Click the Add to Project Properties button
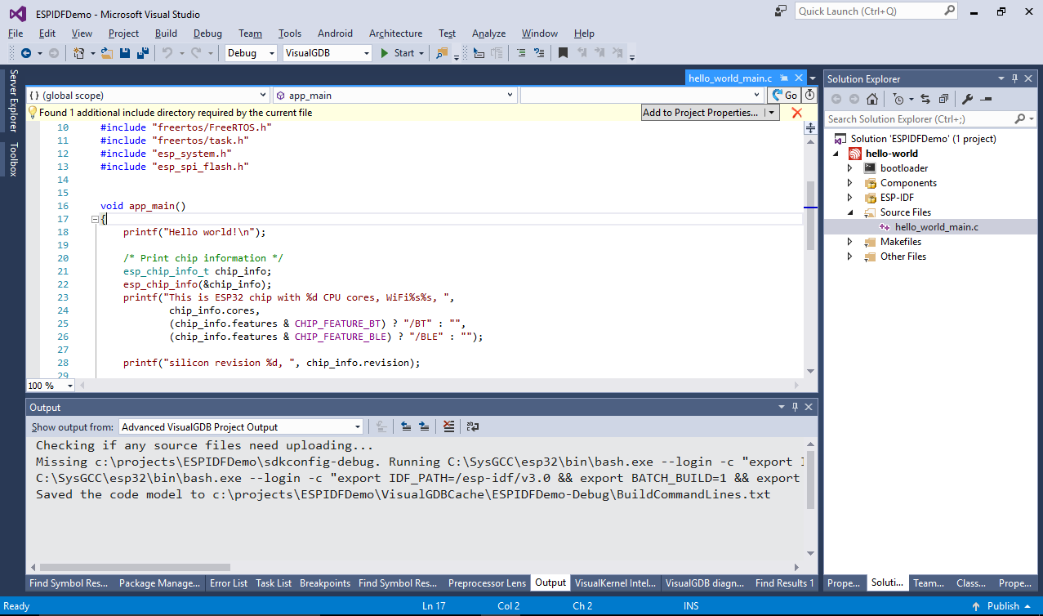This screenshot has height=616, width=1043. point(702,112)
